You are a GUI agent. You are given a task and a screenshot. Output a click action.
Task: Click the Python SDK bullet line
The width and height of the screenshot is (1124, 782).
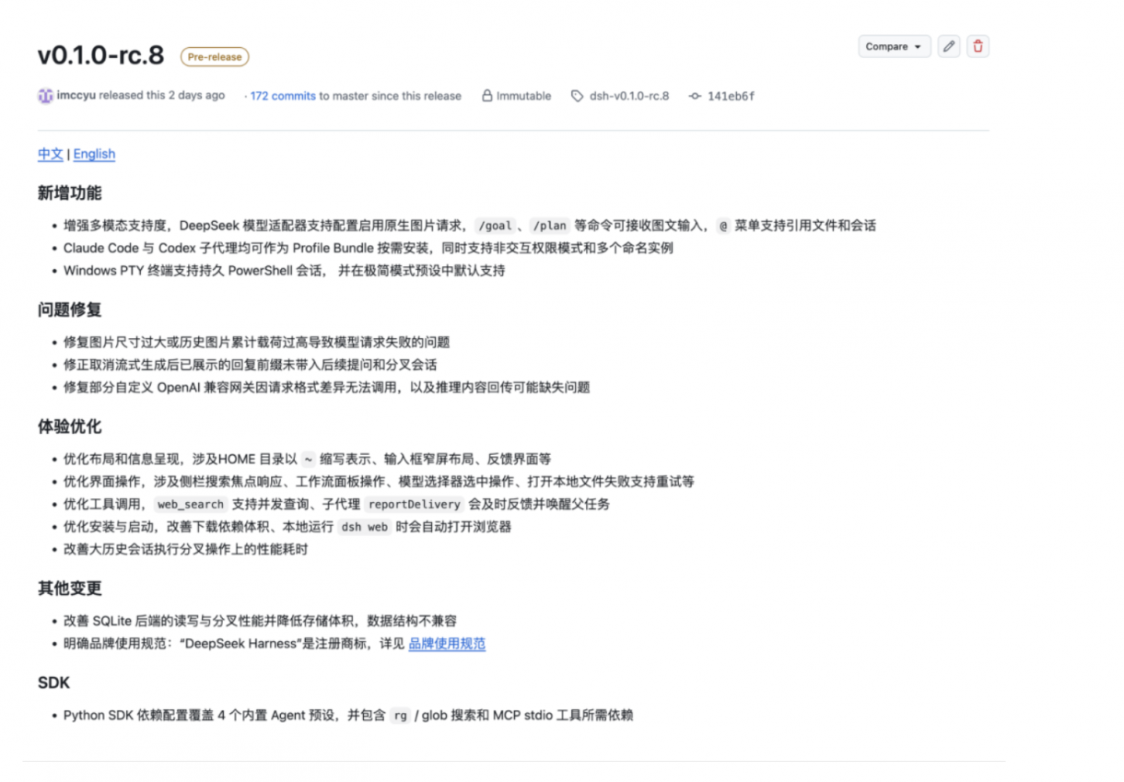[x=348, y=715]
